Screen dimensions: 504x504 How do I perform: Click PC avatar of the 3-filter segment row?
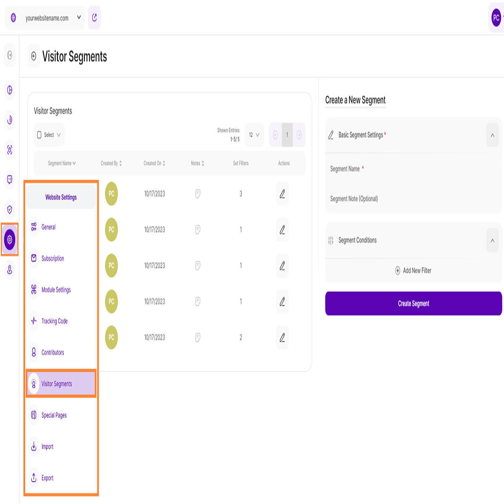coord(111,194)
